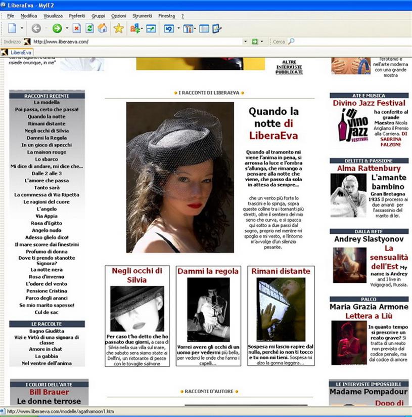Click the page-with-pencil edit icon
Image resolution: width=412 pixels, height=417 pixels.
(x=217, y=28)
